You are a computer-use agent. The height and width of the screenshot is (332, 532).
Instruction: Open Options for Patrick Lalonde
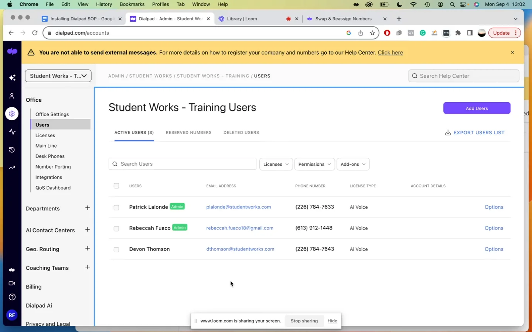[494, 207]
